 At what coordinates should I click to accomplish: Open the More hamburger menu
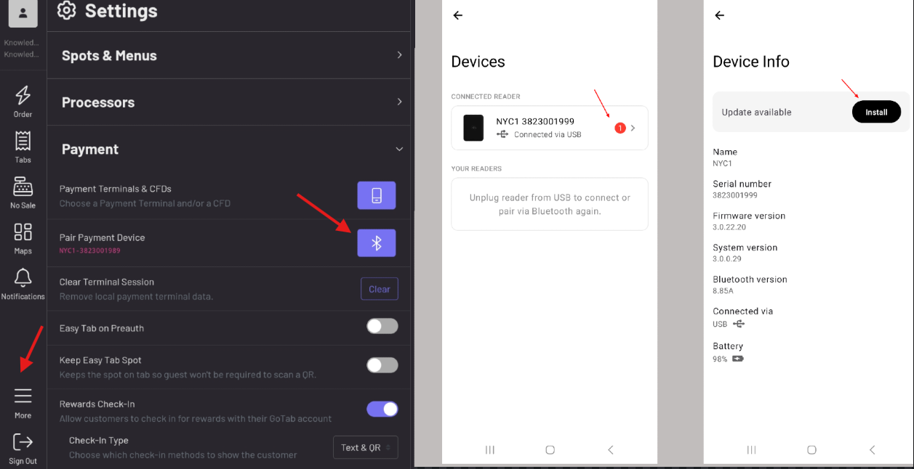click(23, 396)
